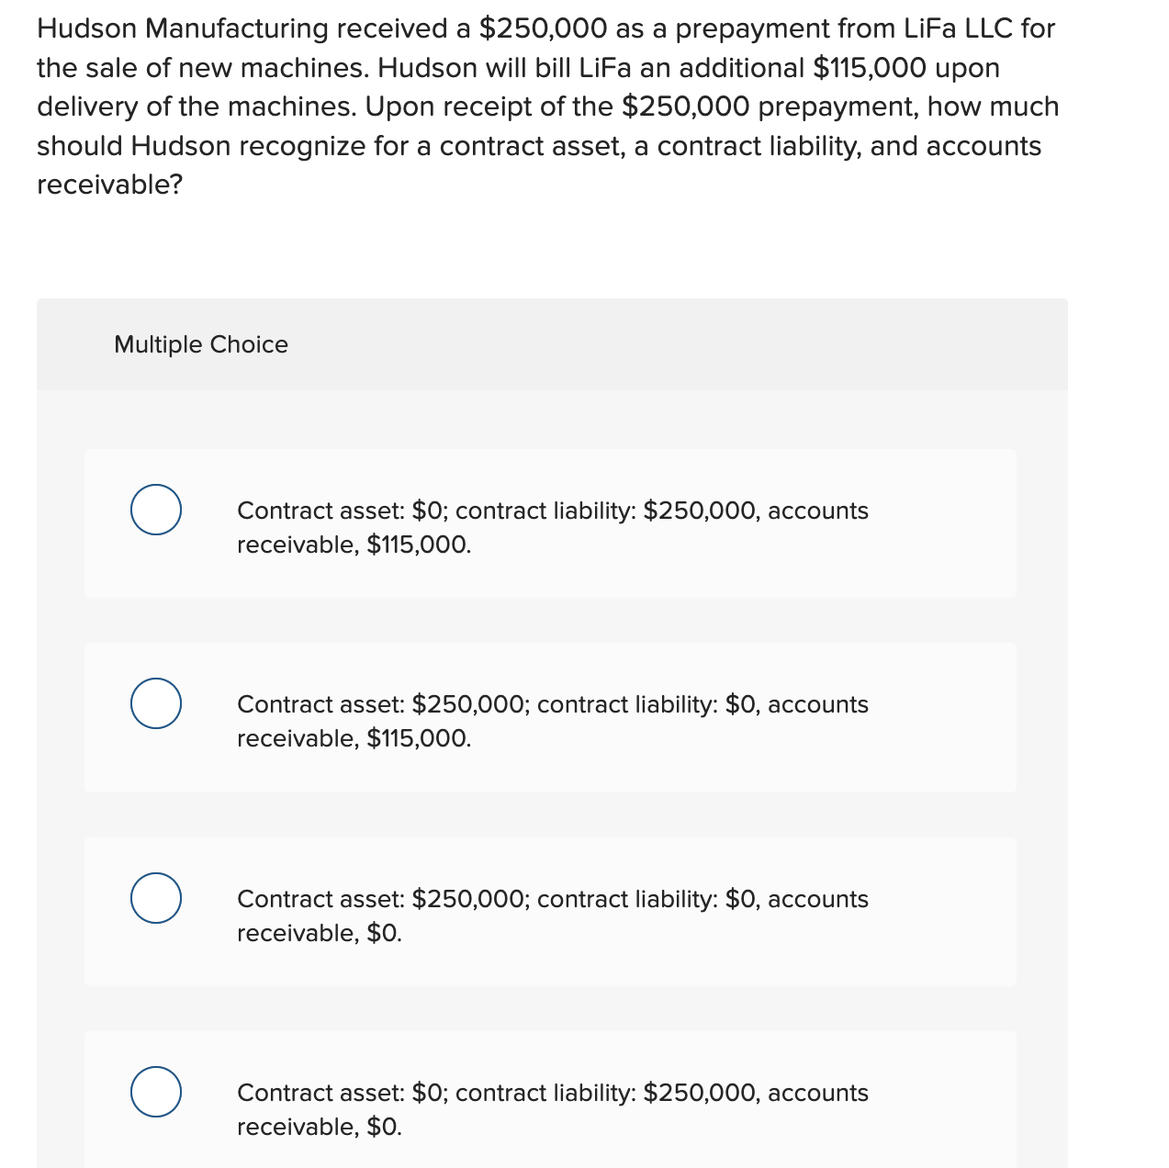This screenshot has height=1168, width=1169.
Task: Select the third answer radio button
Action: coord(155,899)
